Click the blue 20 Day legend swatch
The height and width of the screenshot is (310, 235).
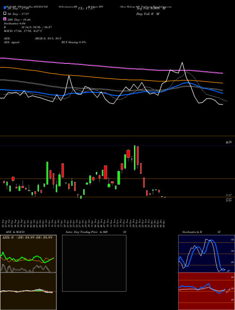(5, 8)
